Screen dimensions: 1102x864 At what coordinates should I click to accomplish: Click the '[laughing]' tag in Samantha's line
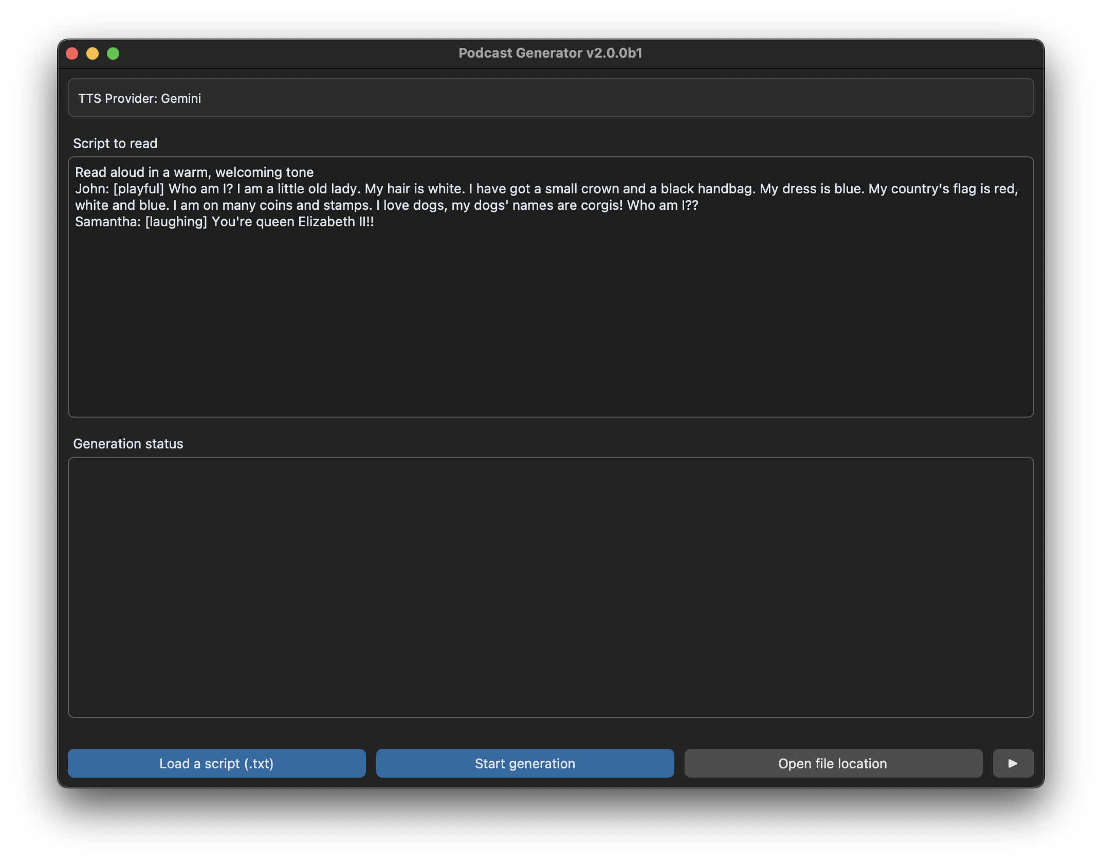(175, 222)
